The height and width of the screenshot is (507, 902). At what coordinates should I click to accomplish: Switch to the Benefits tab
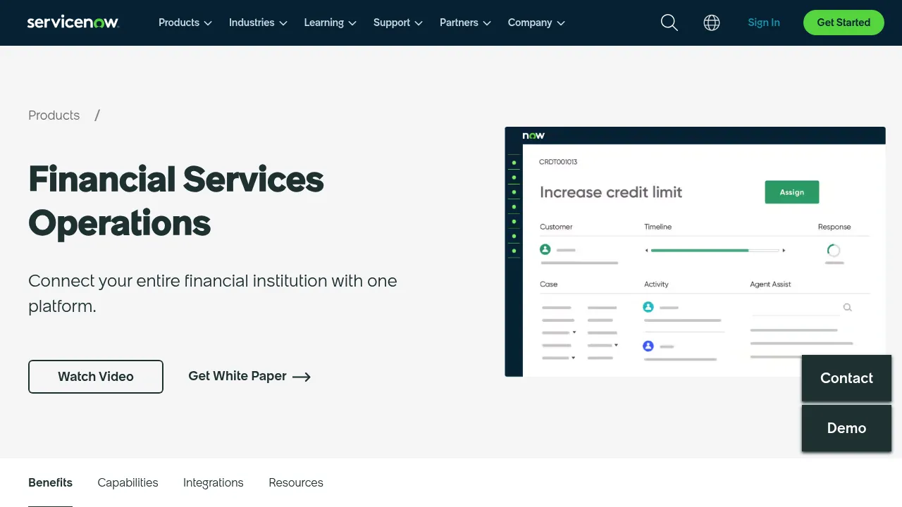[50, 483]
